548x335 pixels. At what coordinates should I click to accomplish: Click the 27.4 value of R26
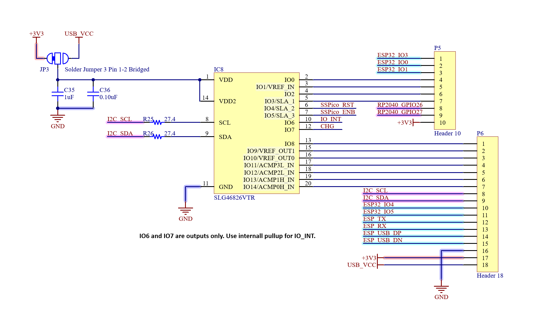(x=170, y=133)
